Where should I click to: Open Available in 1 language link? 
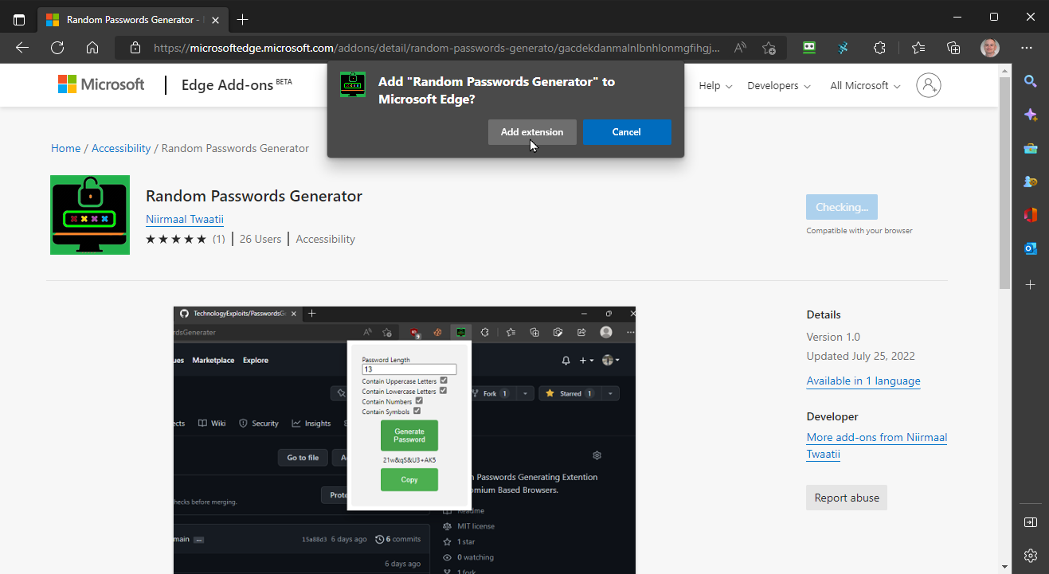pyautogui.click(x=863, y=381)
